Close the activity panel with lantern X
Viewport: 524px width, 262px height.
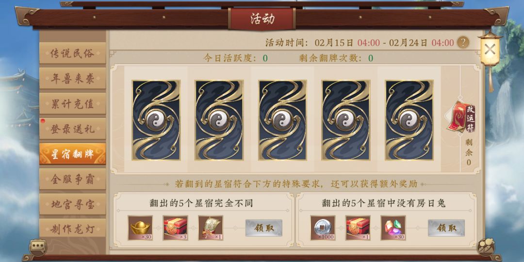click(490, 50)
